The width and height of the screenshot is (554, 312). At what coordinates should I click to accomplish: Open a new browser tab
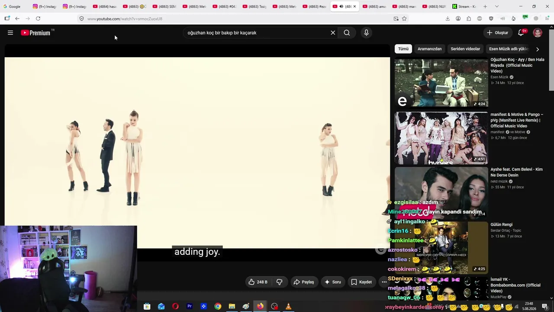485,6
